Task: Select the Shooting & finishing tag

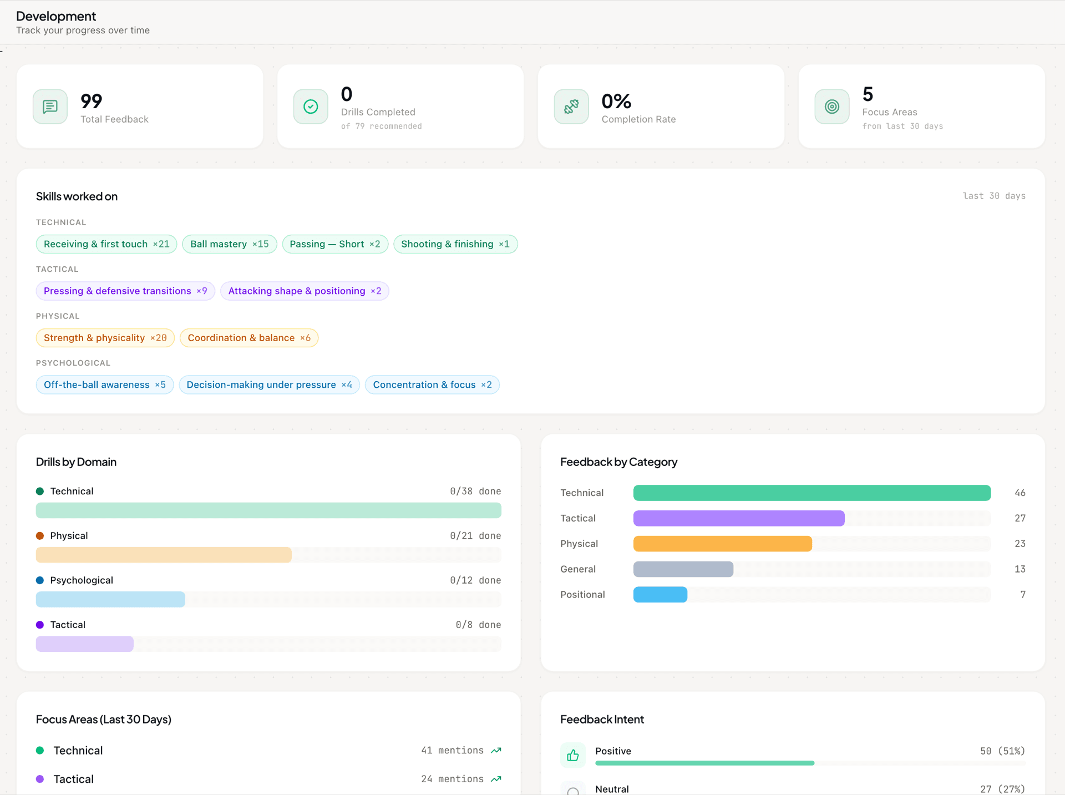Action: (455, 244)
